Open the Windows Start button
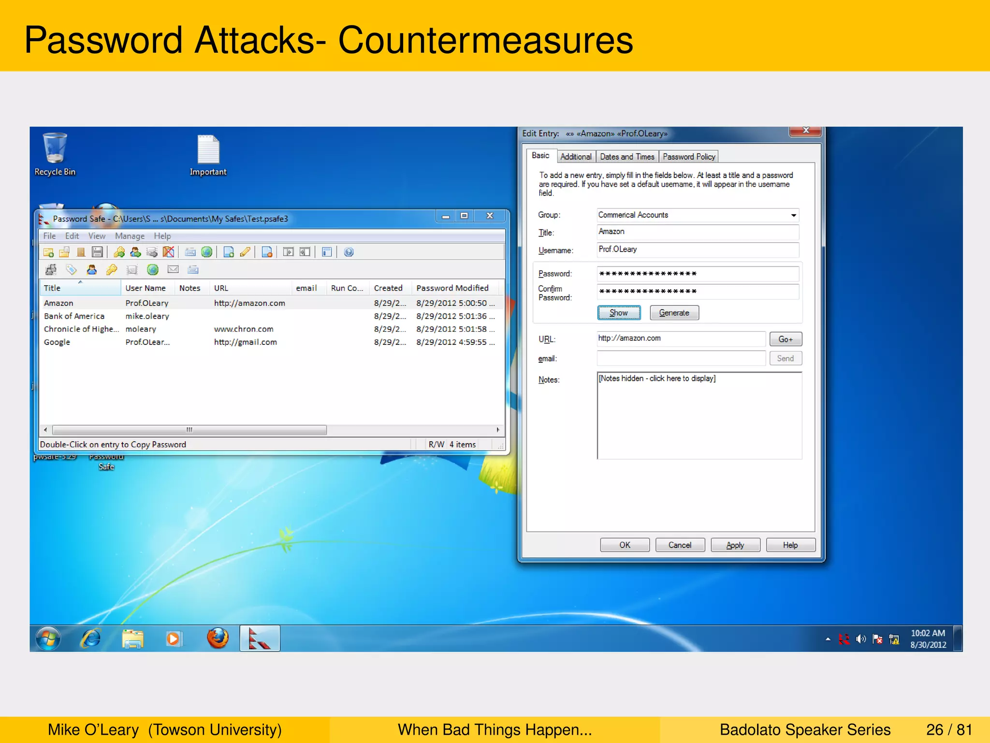Viewport: 990px width, 743px height. [x=48, y=639]
